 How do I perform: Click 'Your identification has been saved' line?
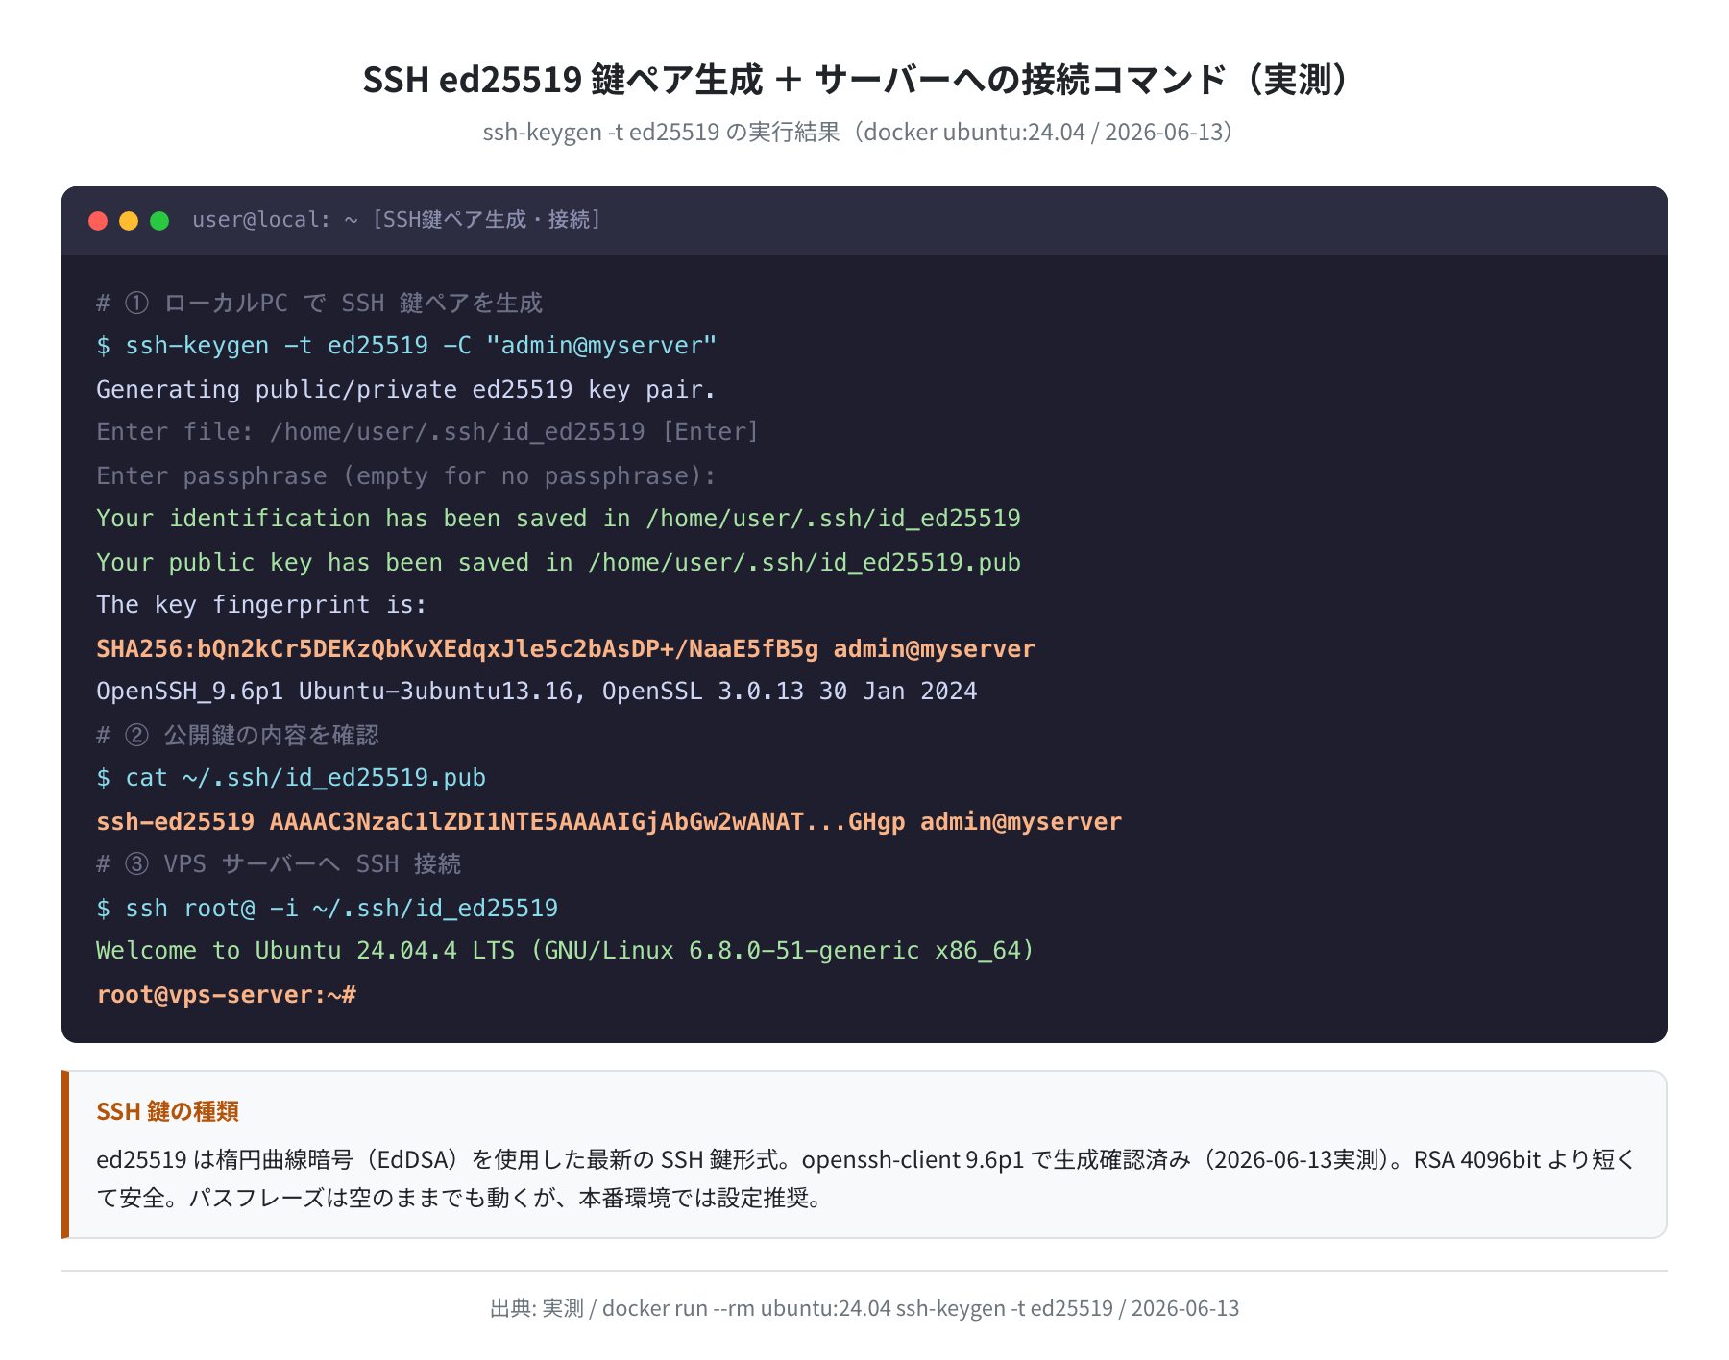point(558,519)
